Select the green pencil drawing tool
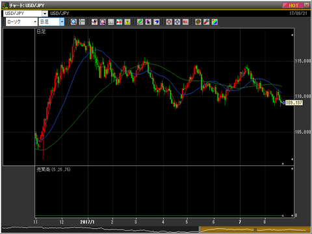This screenshot has width=312, height=234. 140,22
